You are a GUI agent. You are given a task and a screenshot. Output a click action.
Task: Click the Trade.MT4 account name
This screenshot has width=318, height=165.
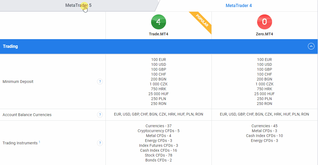coord(159,34)
